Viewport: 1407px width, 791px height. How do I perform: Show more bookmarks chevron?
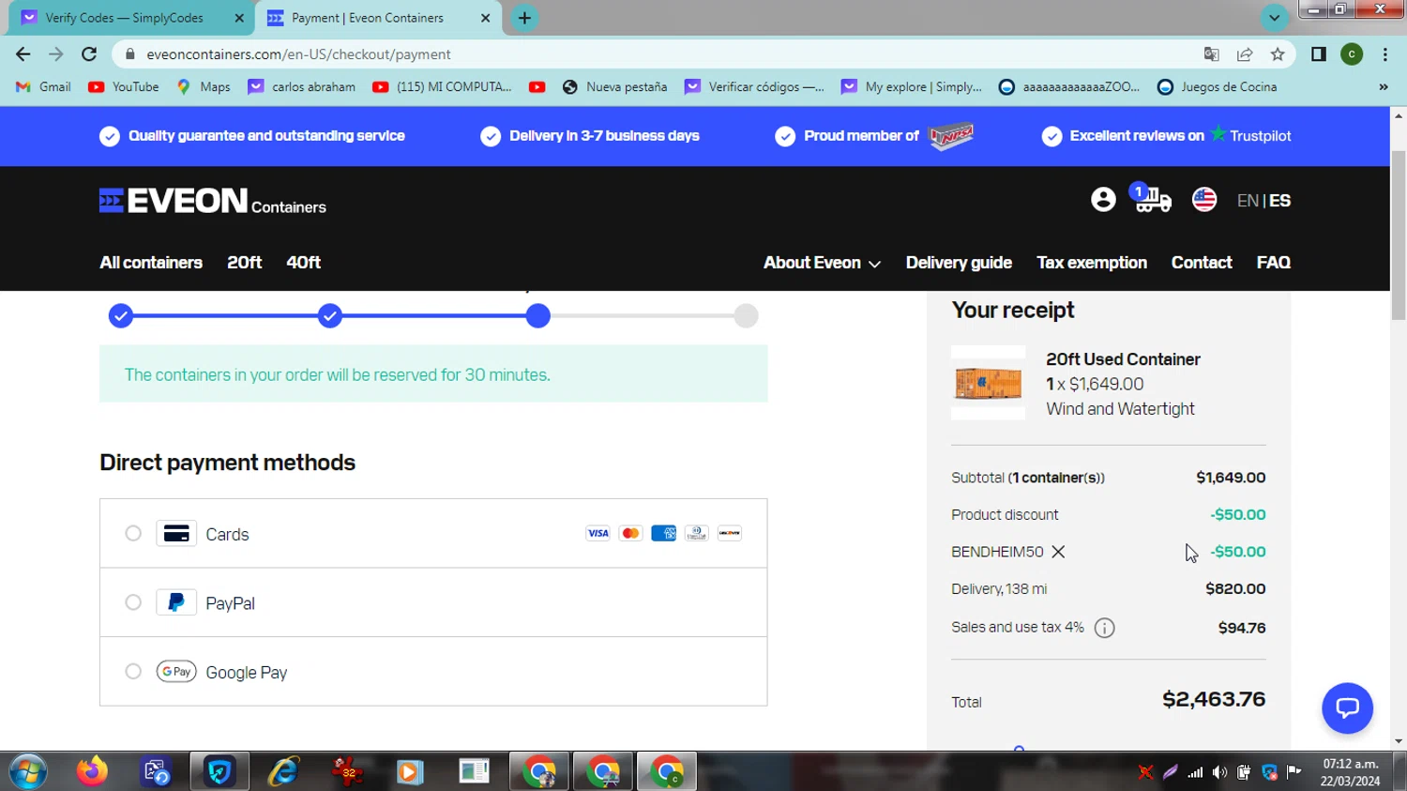(x=1383, y=86)
